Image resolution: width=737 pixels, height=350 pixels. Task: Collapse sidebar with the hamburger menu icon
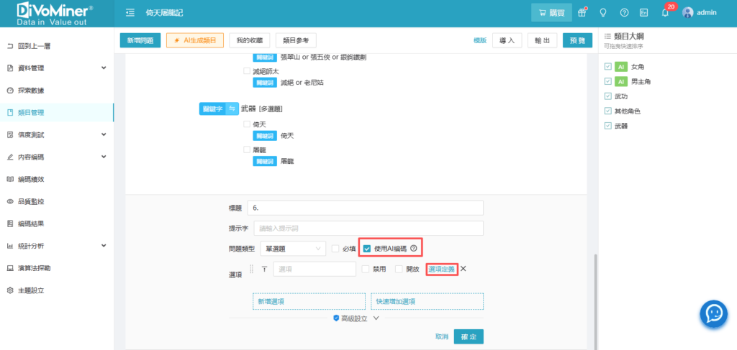click(130, 12)
